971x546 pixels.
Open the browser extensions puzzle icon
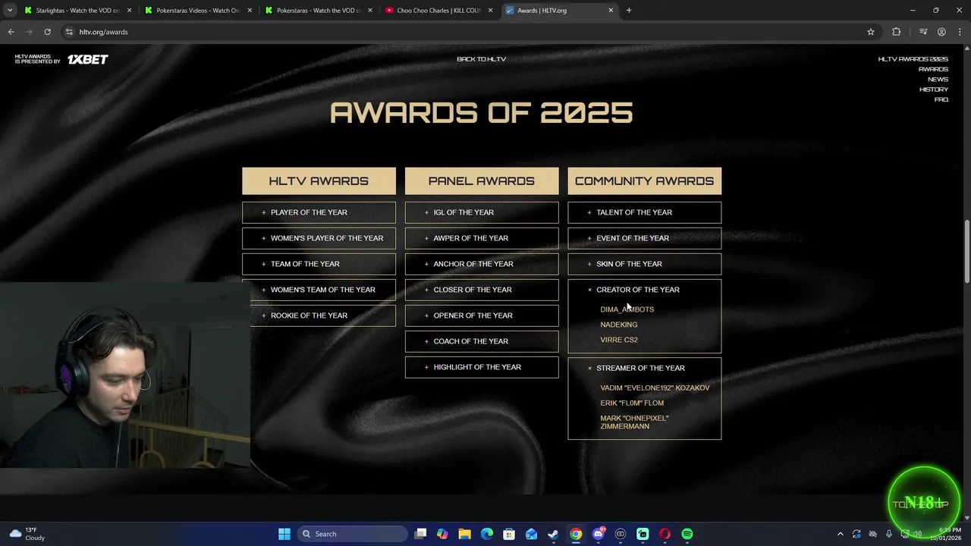pos(897,32)
